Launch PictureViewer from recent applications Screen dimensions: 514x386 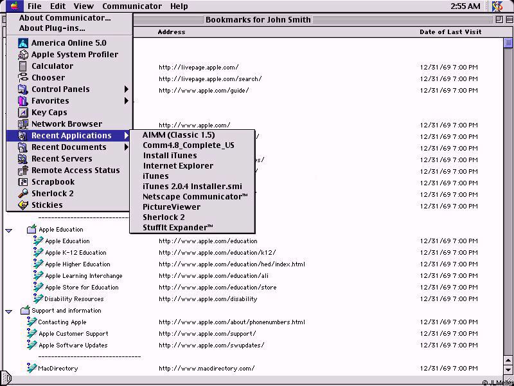click(192, 207)
